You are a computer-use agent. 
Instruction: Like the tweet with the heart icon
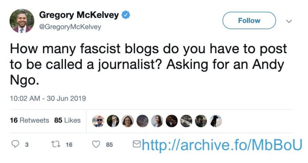(96, 145)
